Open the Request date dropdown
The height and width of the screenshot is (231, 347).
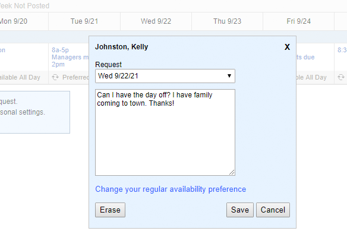(165, 76)
